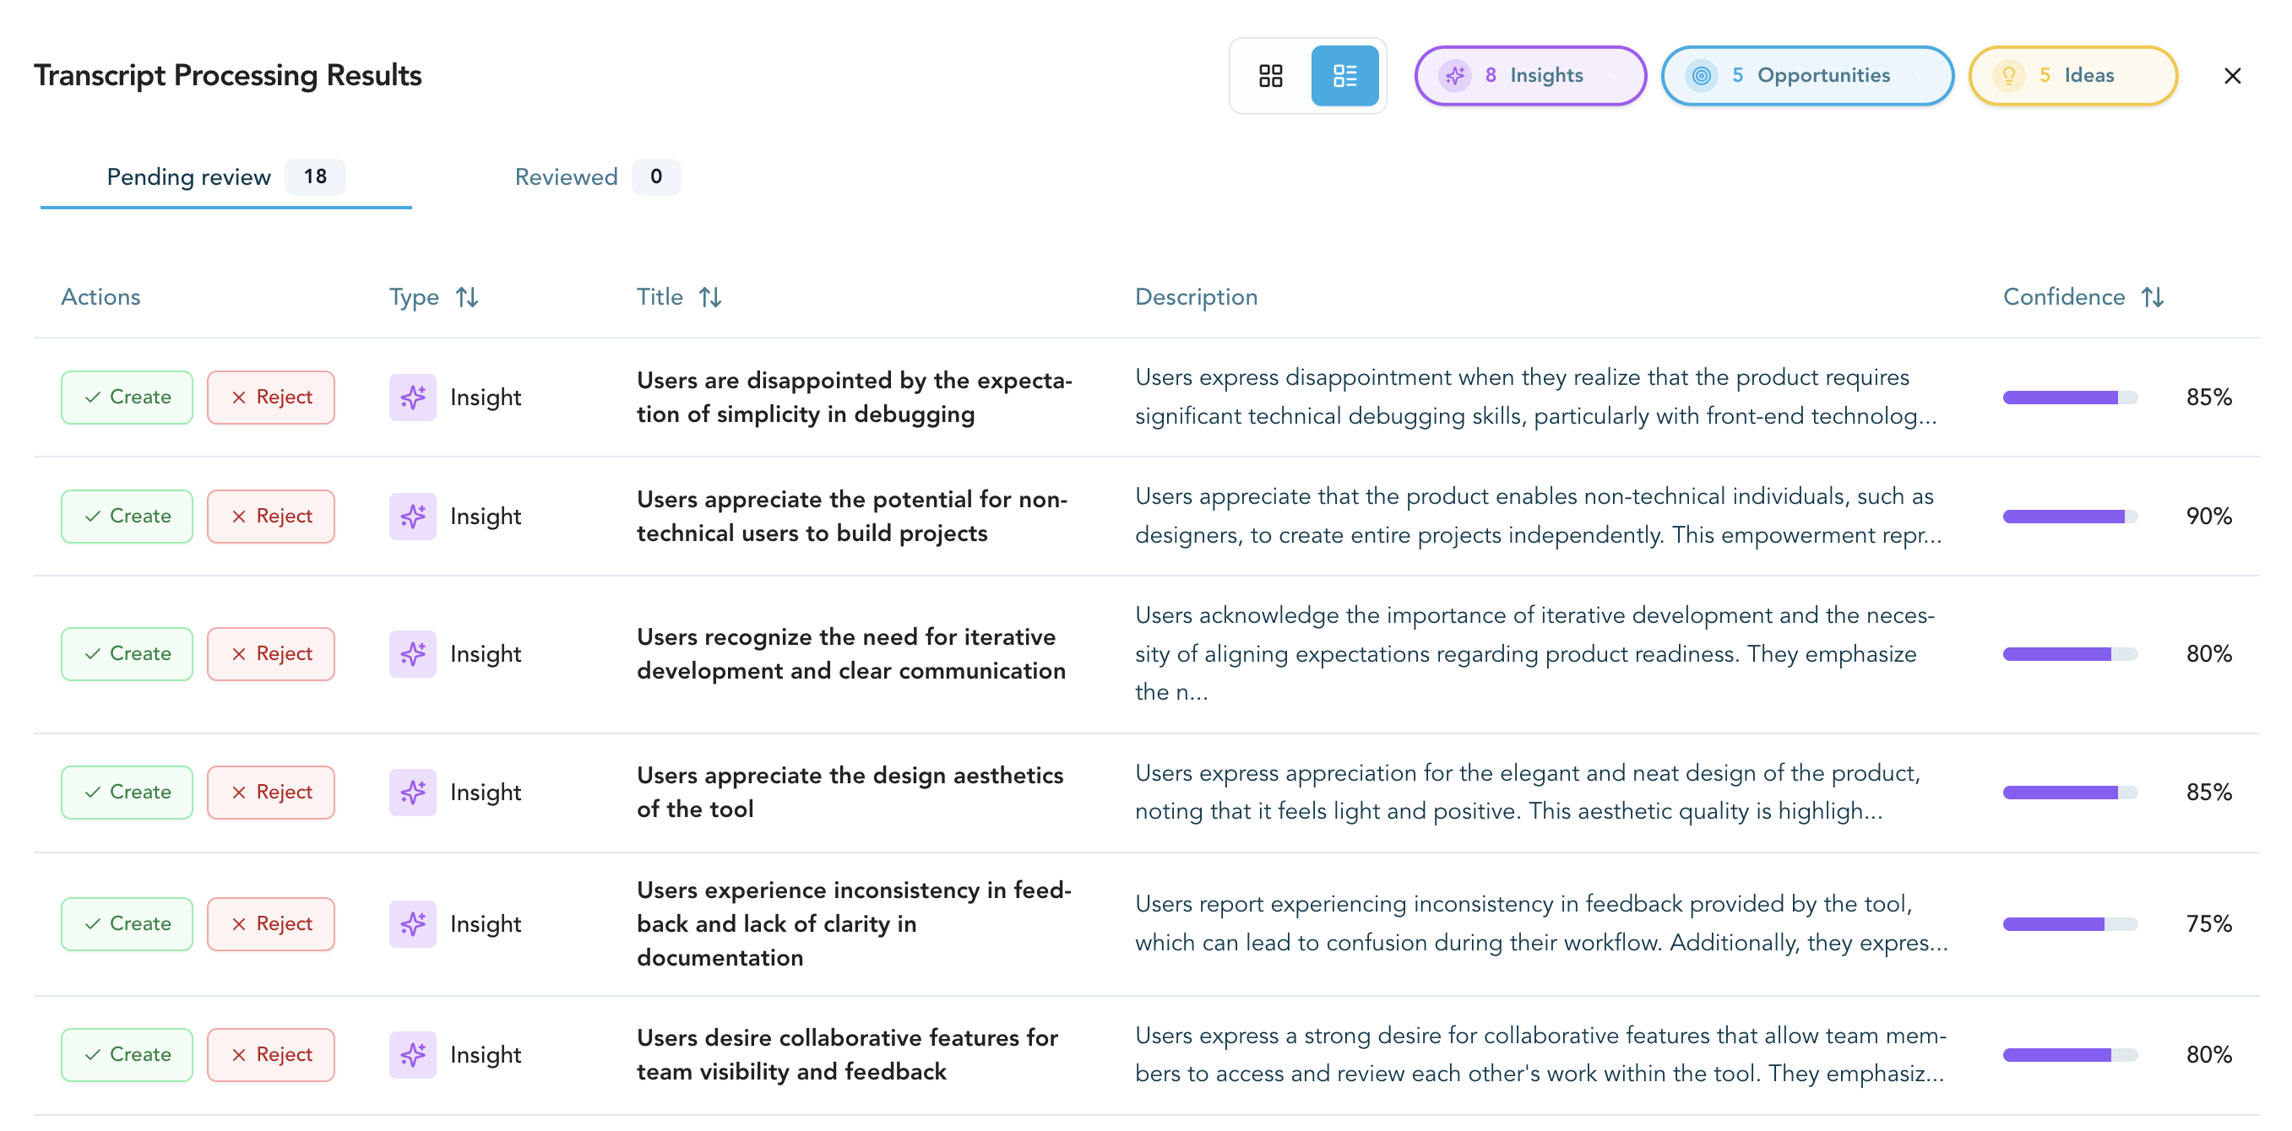The height and width of the screenshot is (1131, 2292).
Task: Click the Insight type icon on the debugging row
Action: (413, 398)
